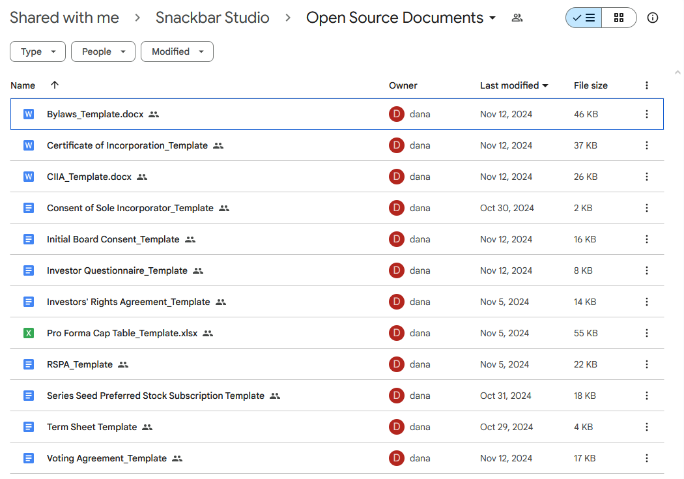
Task: Switch to grid view layout
Action: (618, 18)
